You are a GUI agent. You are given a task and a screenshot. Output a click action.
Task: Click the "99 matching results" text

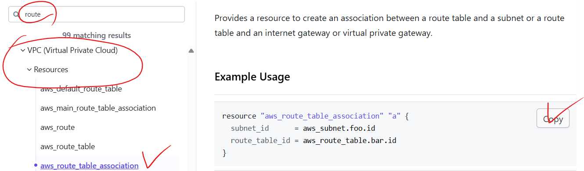point(97,35)
